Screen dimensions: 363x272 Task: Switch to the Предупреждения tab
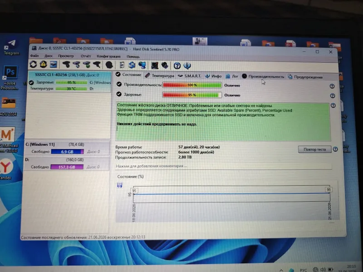point(305,77)
